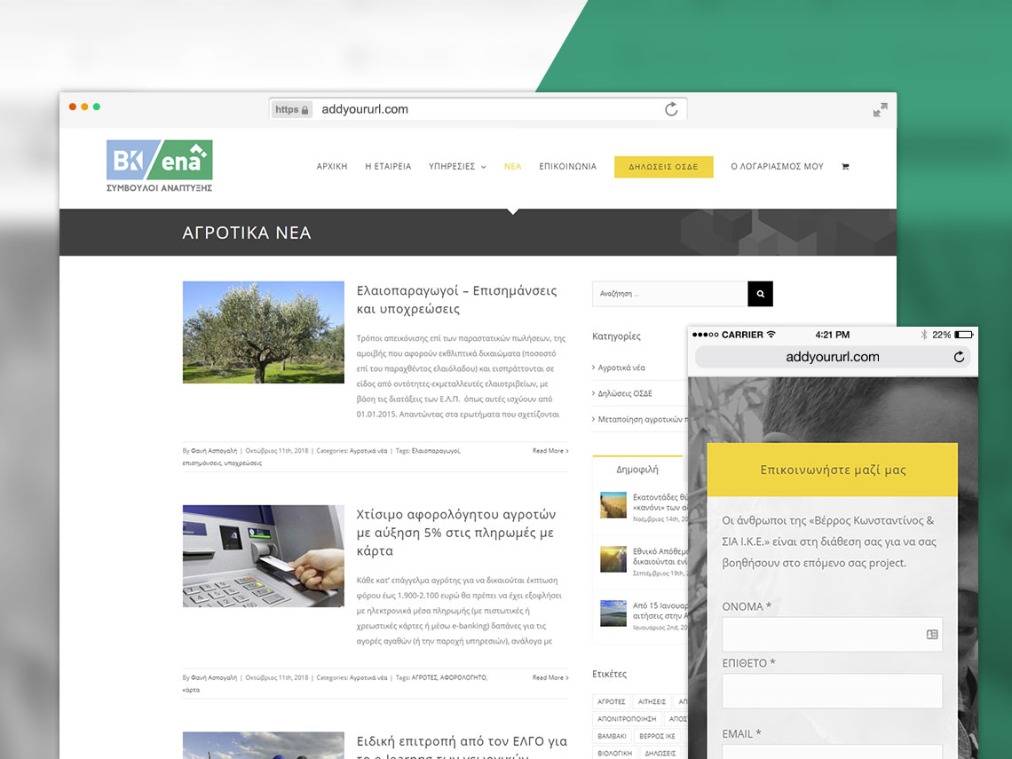The height and width of the screenshot is (759, 1012).
Task: Click the orange minimize dot of browser window
Action: pos(84,107)
